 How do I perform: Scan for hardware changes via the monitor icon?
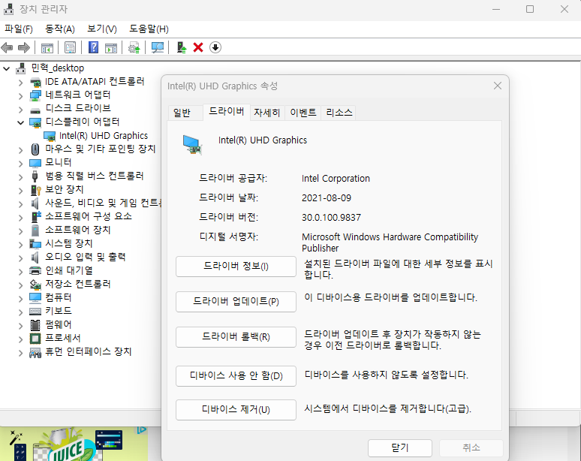[x=158, y=47]
